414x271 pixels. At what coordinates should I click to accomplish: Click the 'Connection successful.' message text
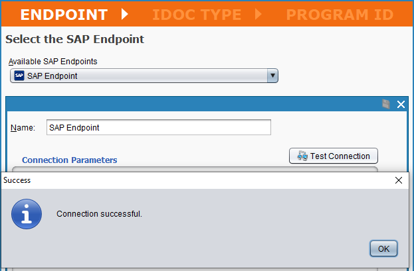[x=100, y=214]
